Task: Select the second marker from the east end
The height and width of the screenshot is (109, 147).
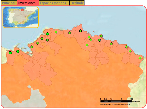Action: [130, 51]
